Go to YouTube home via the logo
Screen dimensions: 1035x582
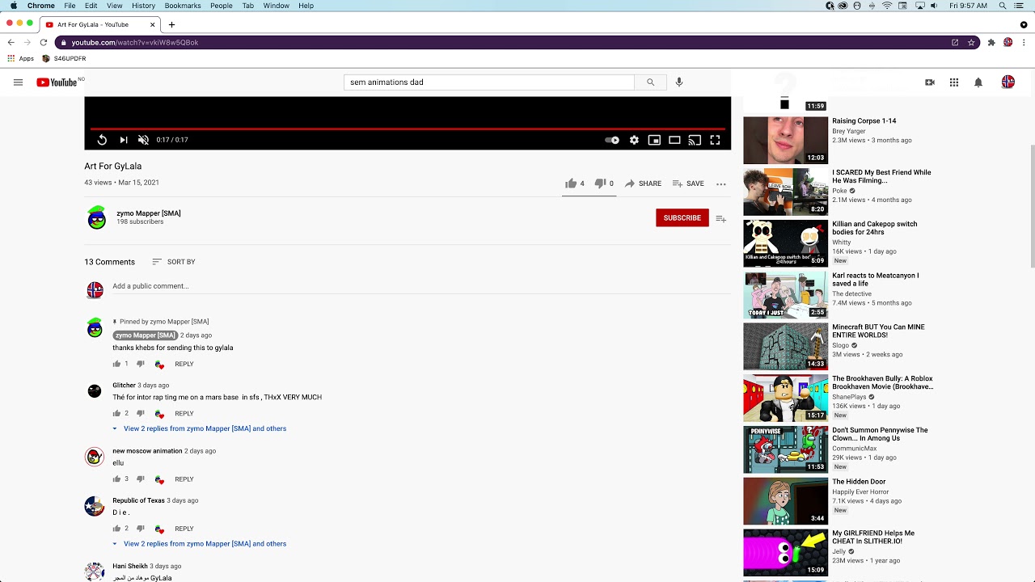[57, 82]
